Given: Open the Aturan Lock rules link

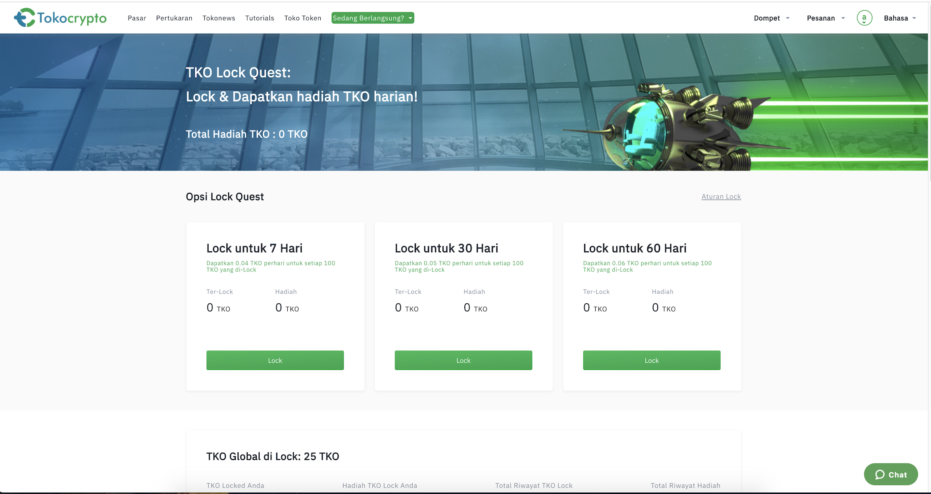Looking at the screenshot, I should [721, 196].
